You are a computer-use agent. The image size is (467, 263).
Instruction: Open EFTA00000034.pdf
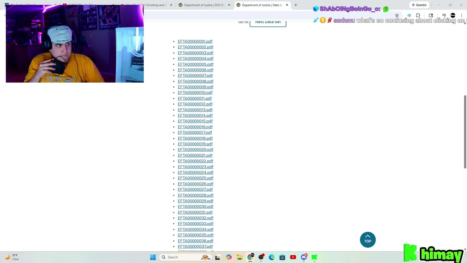[x=195, y=229]
